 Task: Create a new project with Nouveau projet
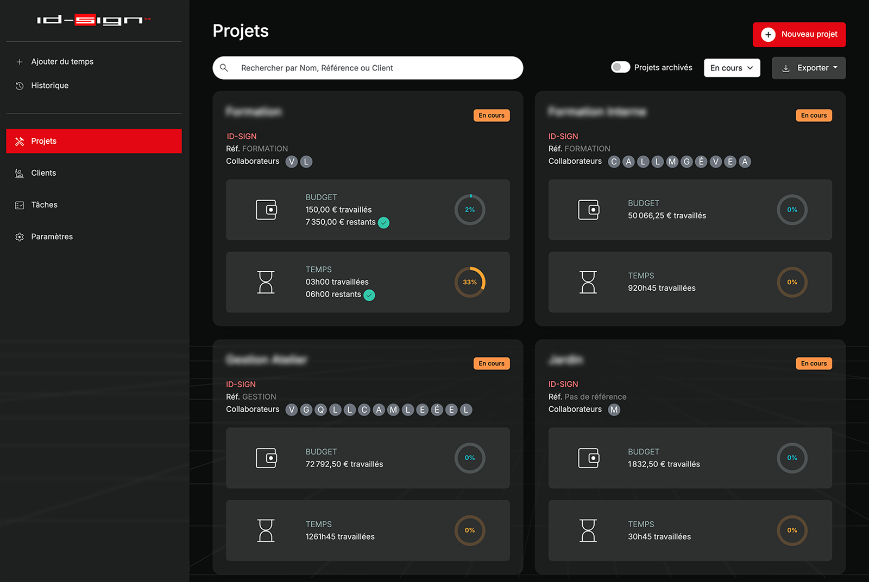click(x=799, y=35)
